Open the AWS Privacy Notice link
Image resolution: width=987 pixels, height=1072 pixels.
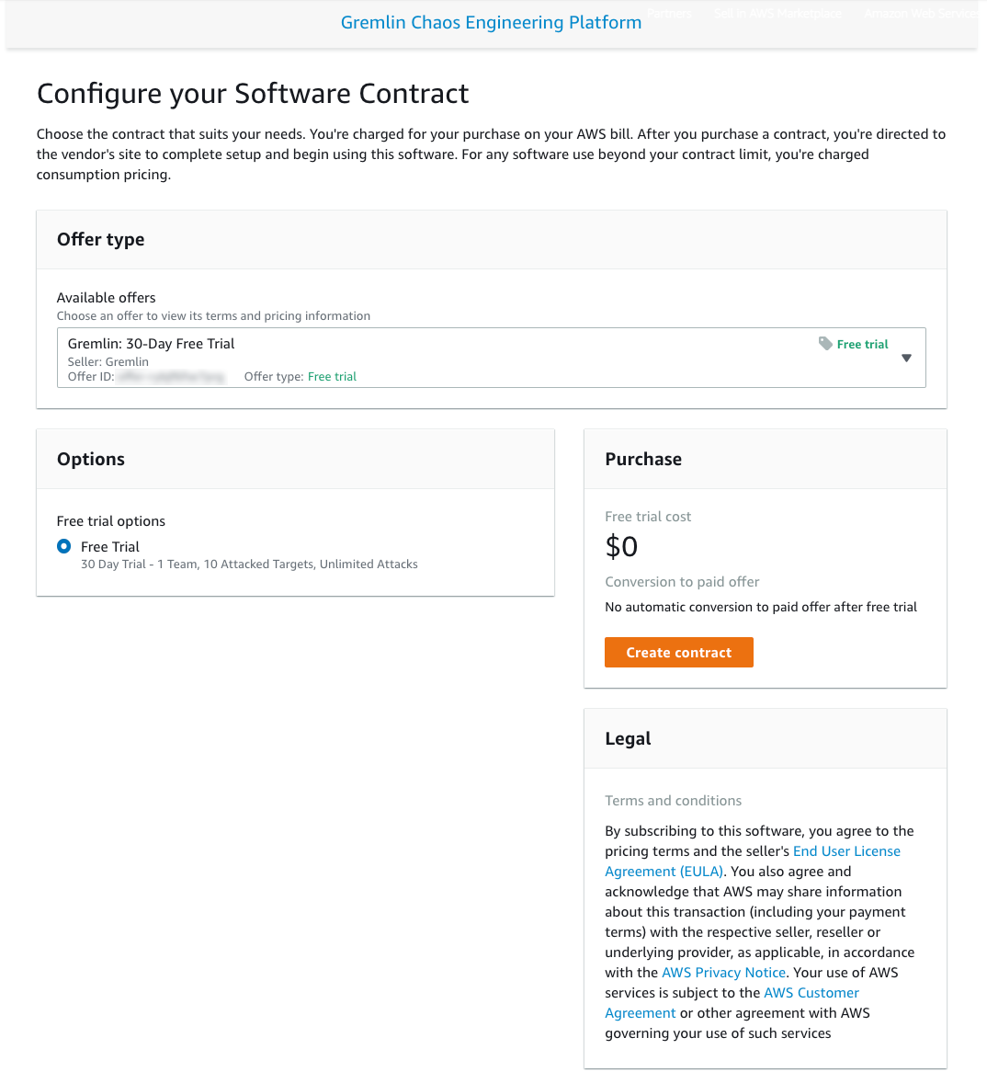pyautogui.click(x=723, y=972)
